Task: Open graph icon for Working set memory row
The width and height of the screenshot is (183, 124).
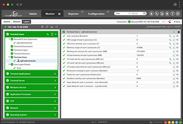Action: click(174, 52)
